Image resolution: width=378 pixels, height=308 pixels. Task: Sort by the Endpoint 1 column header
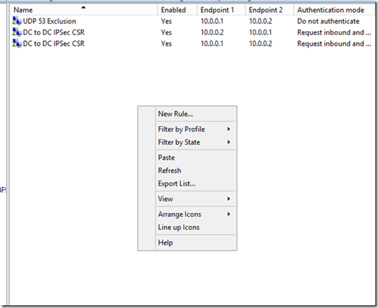coord(221,10)
